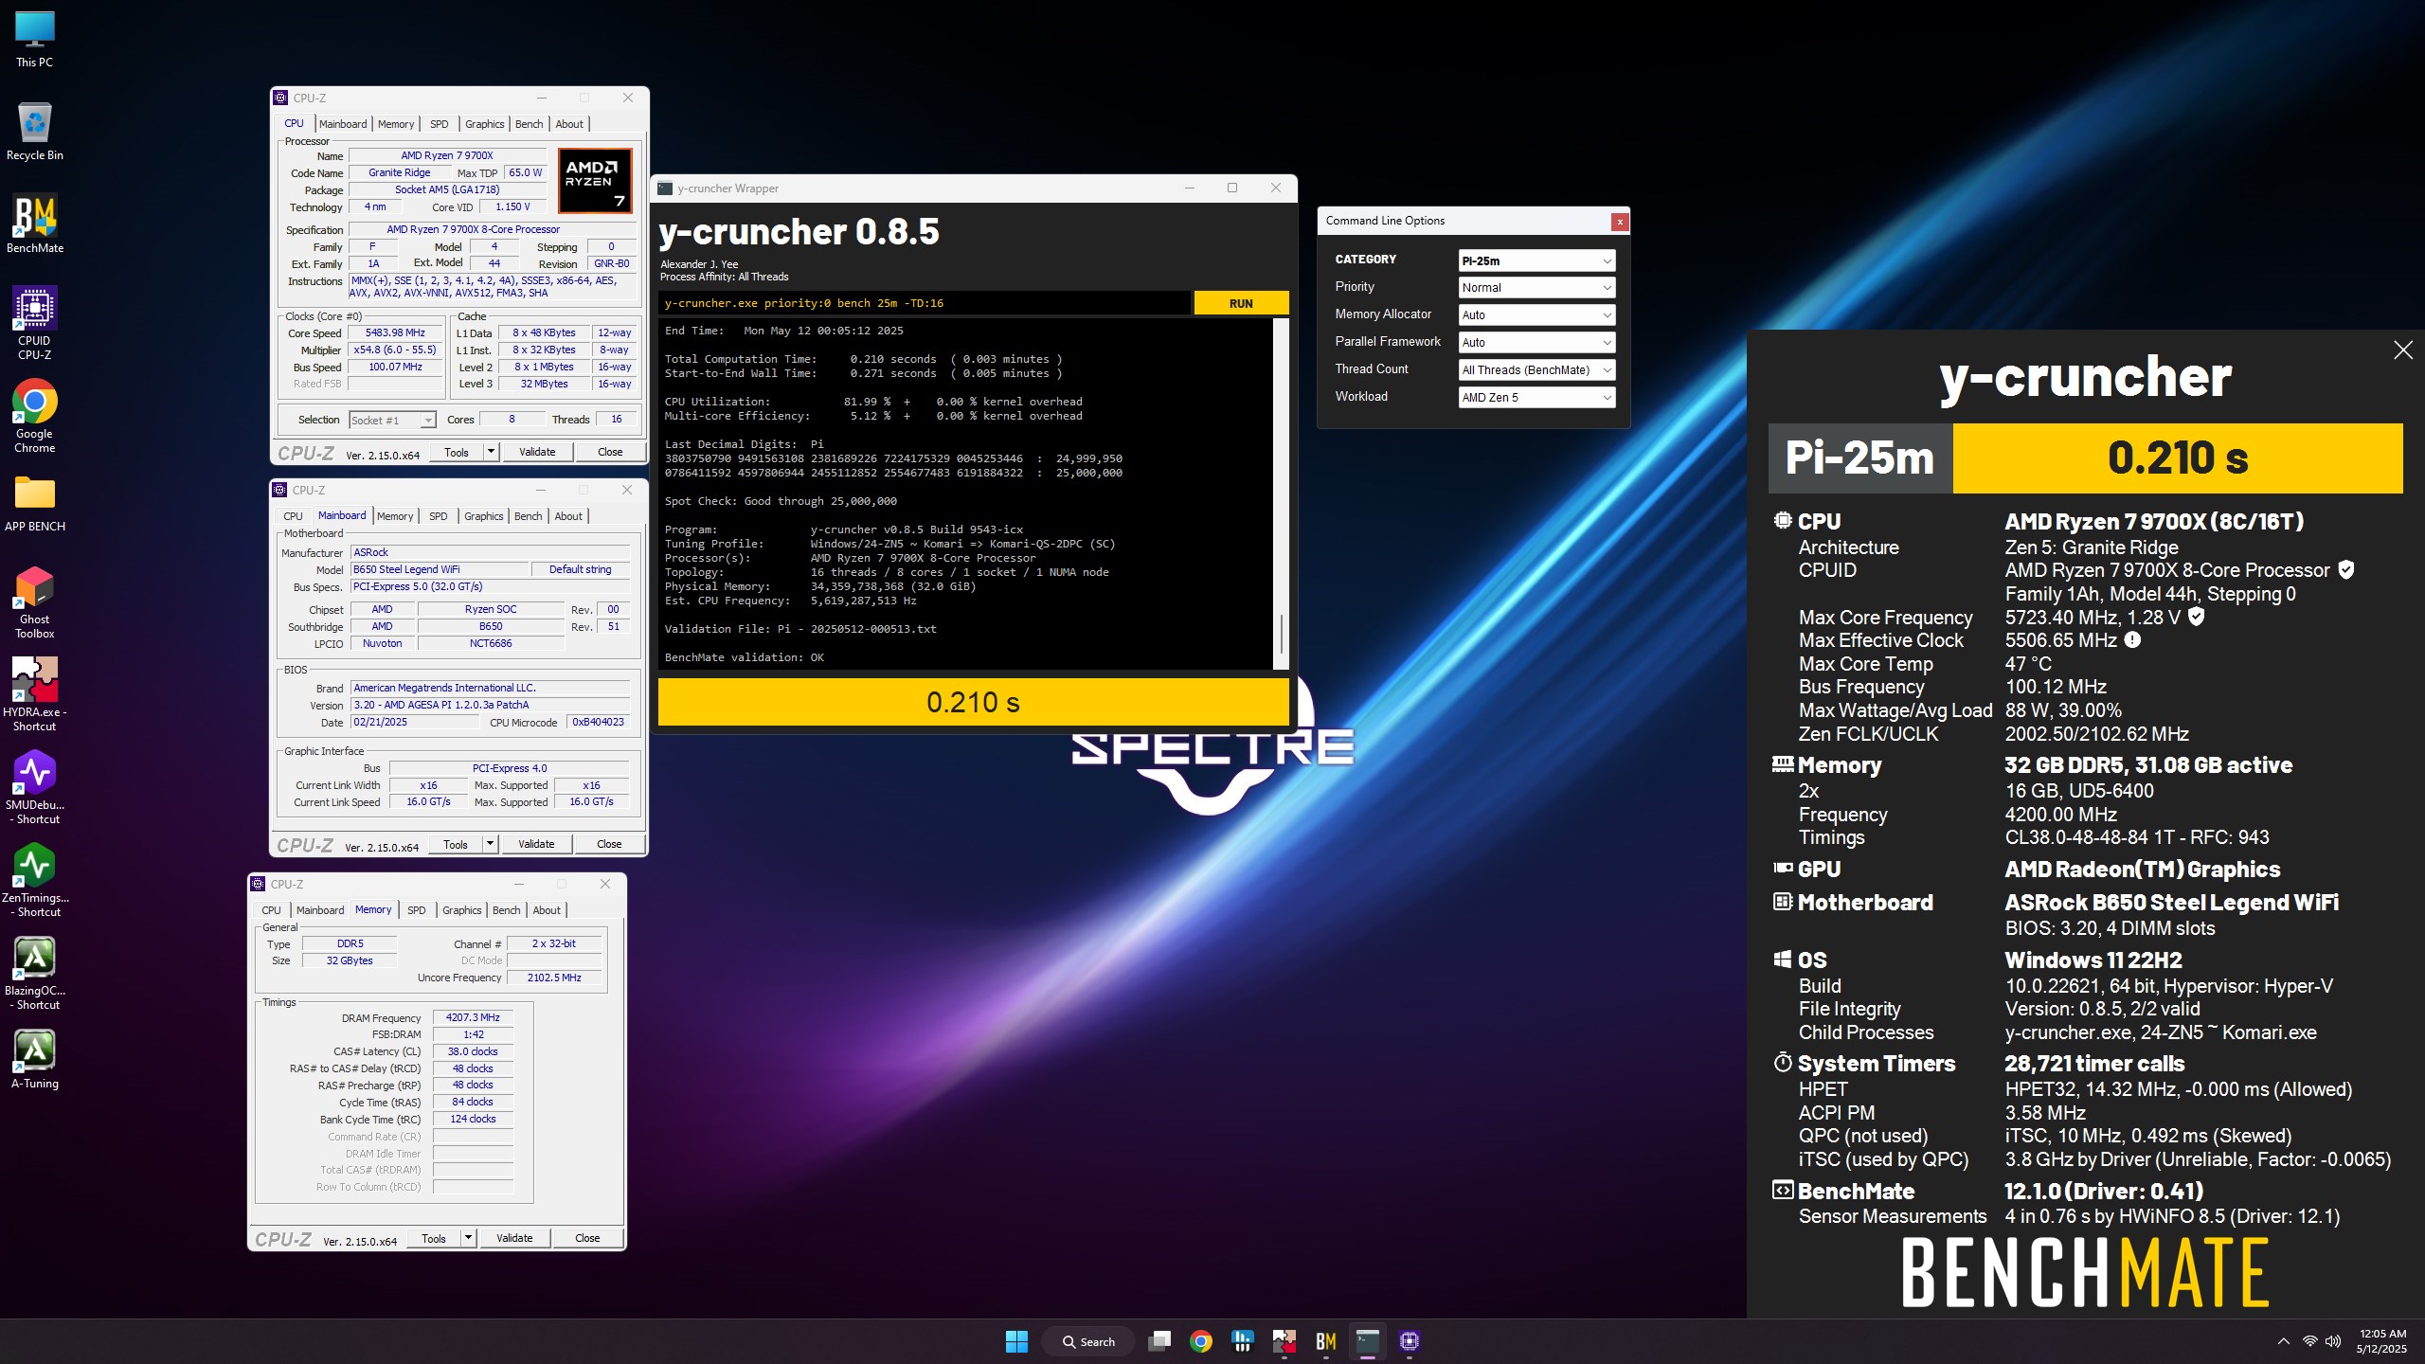Click Tools in the top CPU-Z window
This screenshot has height=1364, width=2425.
pyautogui.click(x=457, y=453)
